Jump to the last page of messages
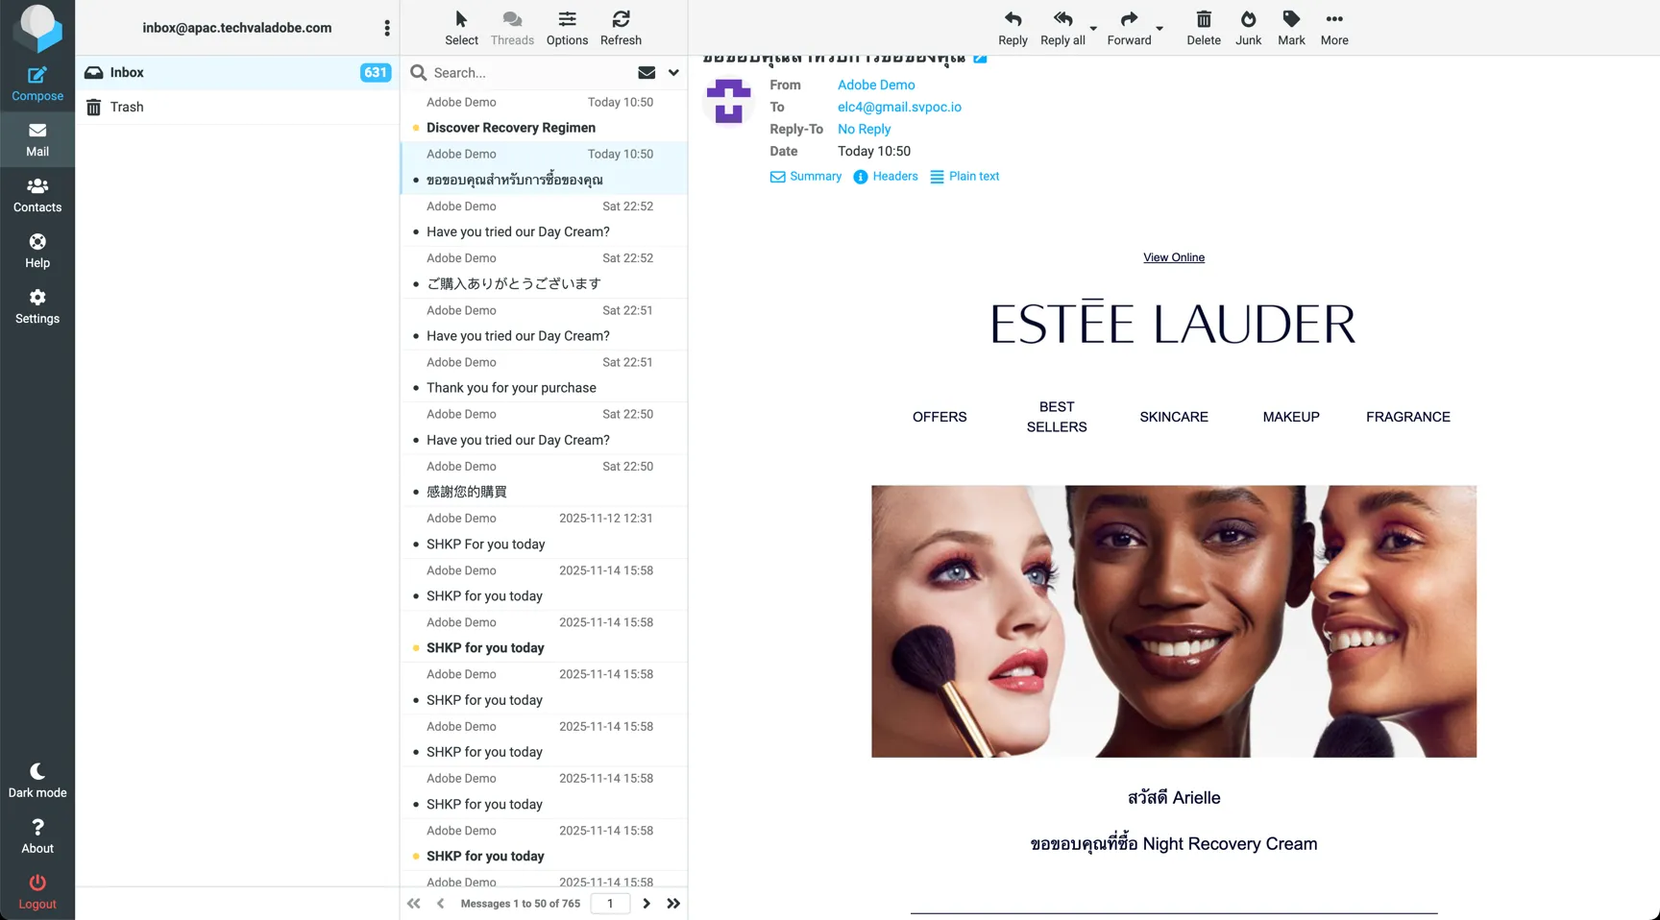This screenshot has width=1660, height=920. 673,903
